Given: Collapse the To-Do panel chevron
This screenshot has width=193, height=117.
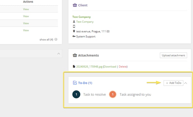Looking at the screenshot, I should [186, 83].
